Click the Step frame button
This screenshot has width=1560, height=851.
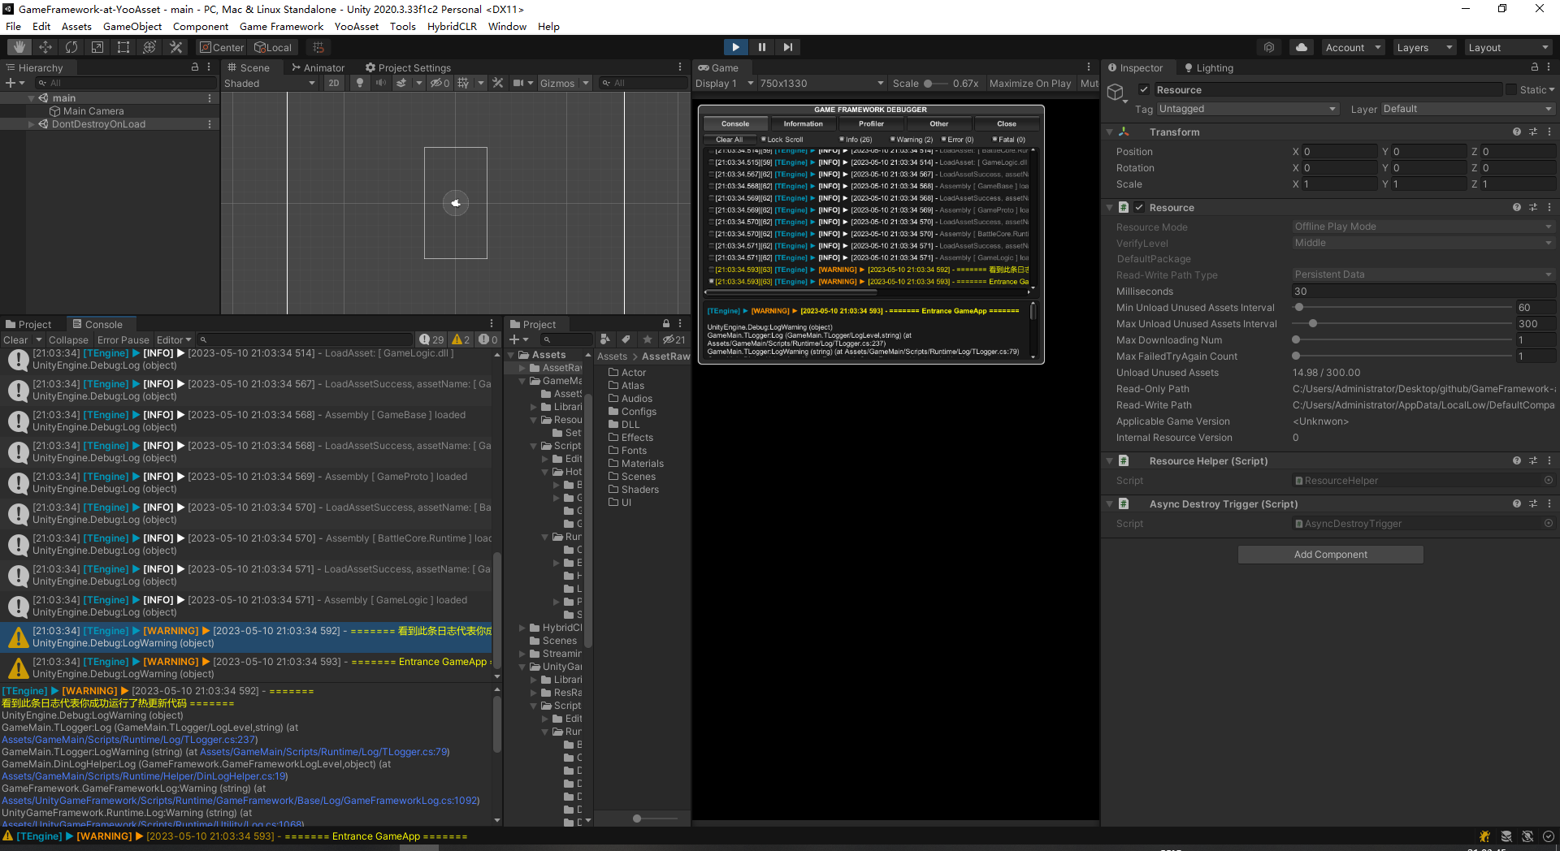click(787, 47)
